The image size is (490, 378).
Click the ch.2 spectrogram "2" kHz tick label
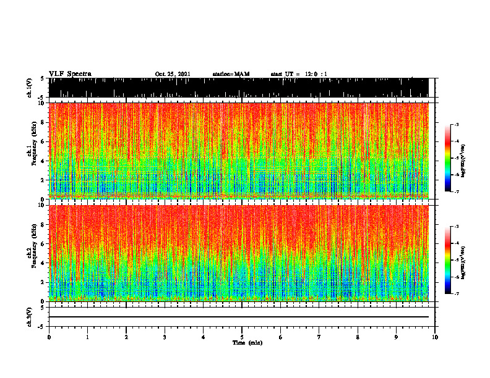coord(43,282)
